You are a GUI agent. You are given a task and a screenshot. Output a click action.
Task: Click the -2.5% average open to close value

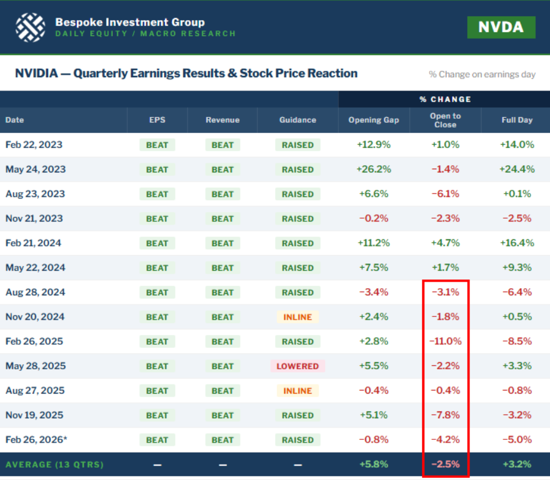point(445,465)
